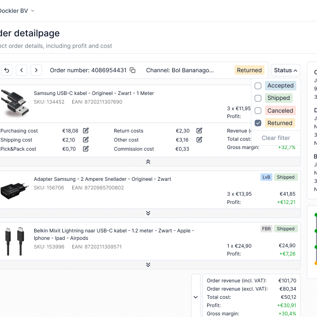Image resolution: width=317 pixels, height=317 pixels.
Task: Check the Shipped status checkbox
Action: [x=258, y=98]
